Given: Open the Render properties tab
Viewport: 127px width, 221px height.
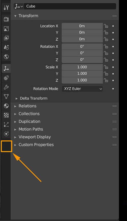Looking at the screenshot, I should [x=6, y=19].
